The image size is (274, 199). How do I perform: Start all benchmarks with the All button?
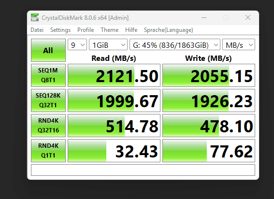[x=48, y=50]
